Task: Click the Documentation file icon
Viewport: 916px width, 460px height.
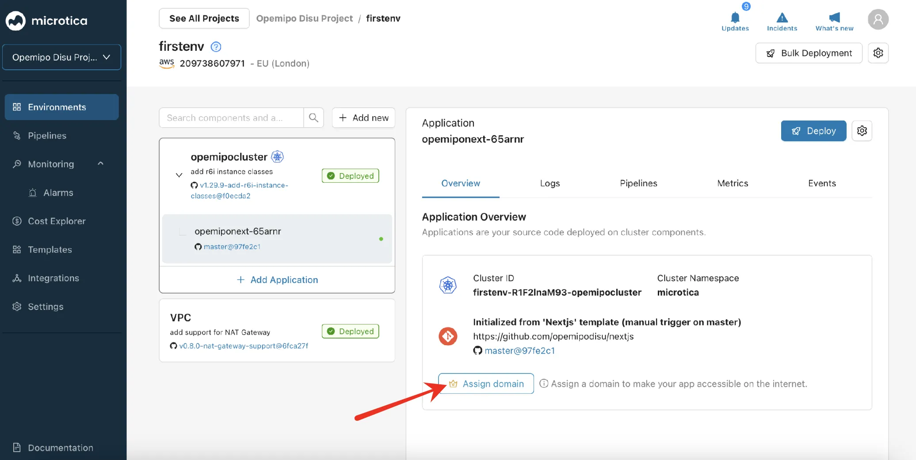Action: tap(17, 447)
